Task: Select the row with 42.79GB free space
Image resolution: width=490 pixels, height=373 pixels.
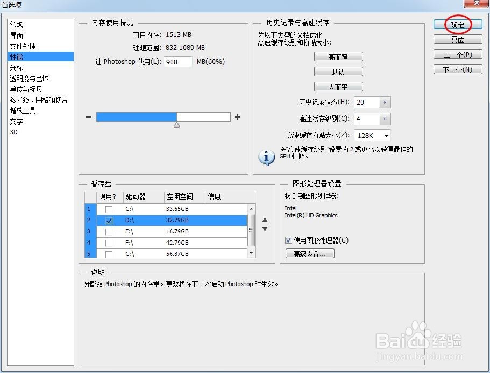Action: click(166, 243)
